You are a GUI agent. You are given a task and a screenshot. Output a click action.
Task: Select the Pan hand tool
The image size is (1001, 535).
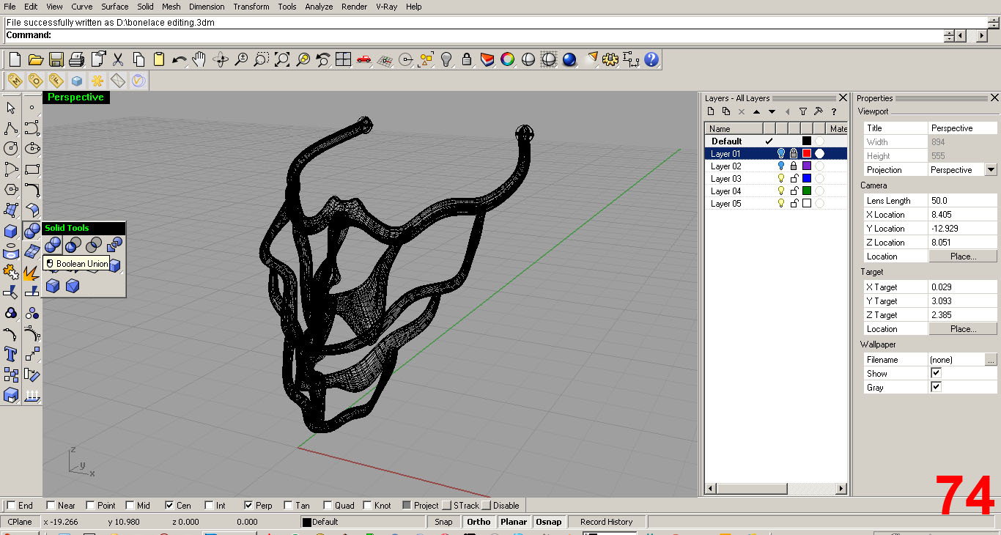coord(199,59)
